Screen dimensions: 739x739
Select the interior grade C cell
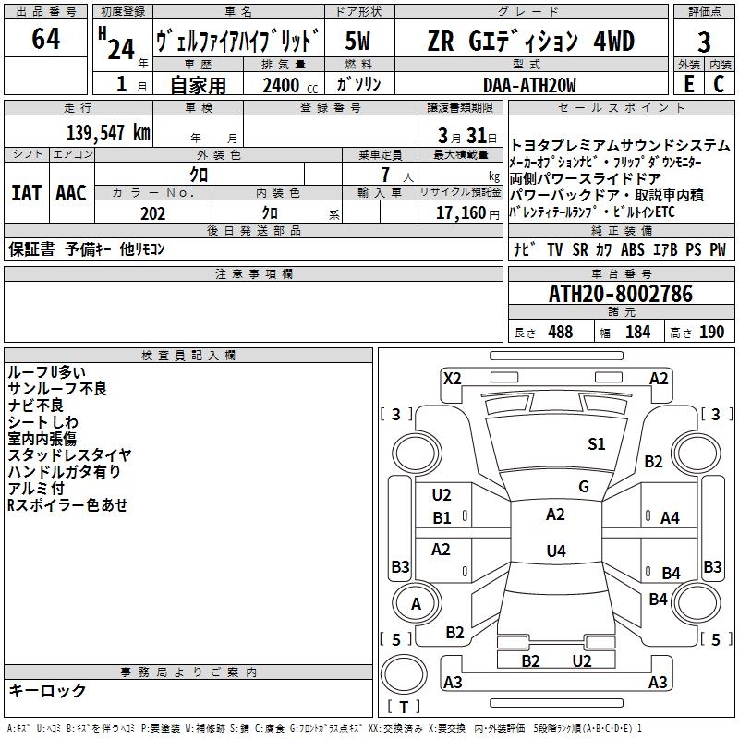tap(719, 84)
